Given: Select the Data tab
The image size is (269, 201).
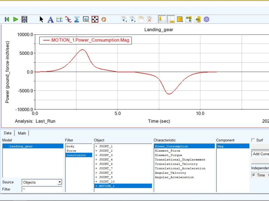Looking at the screenshot, I should 8,133.
